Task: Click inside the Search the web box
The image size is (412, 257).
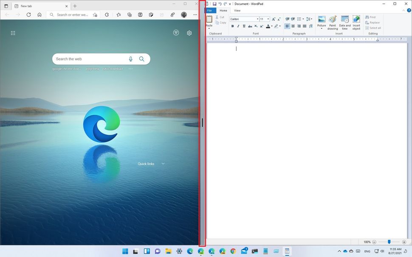Action: tap(89, 59)
